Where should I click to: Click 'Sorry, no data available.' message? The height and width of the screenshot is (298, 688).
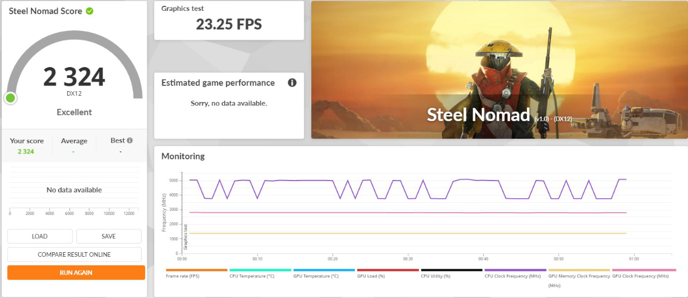coord(229,103)
